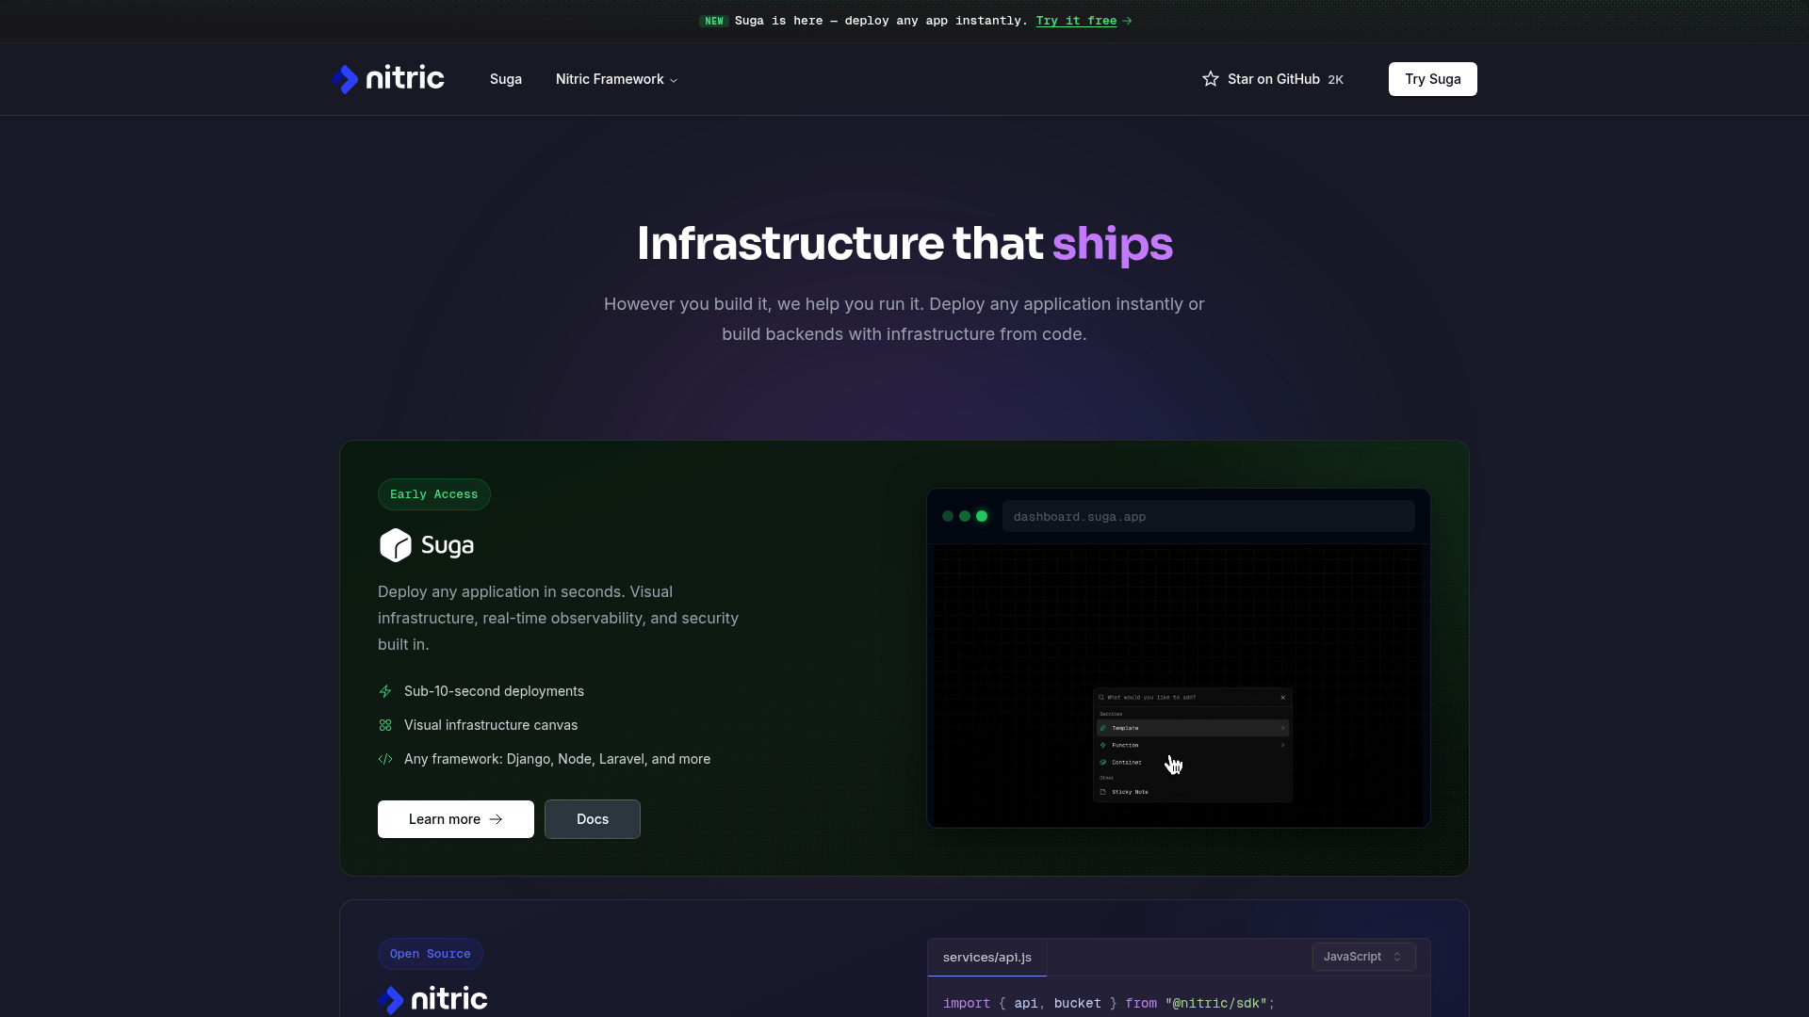Click the Try Suga button
The width and height of the screenshot is (1809, 1017).
coord(1432,79)
